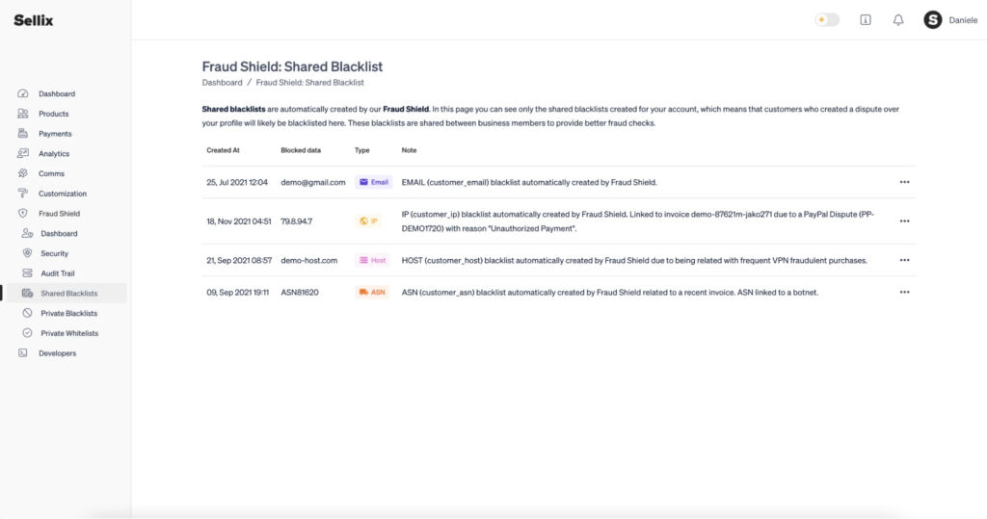
Task: Click the Products icon in sidebar
Action: (23, 114)
